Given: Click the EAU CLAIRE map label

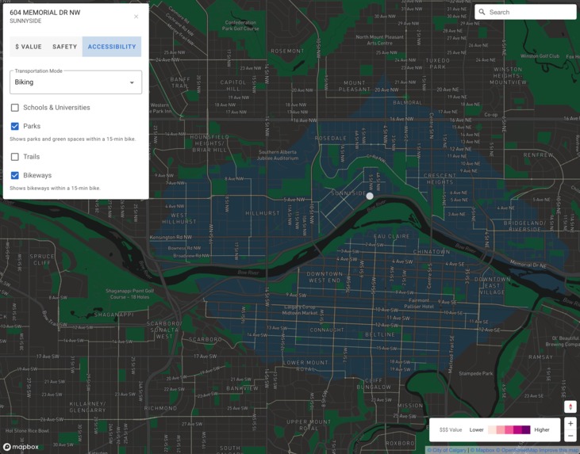Looking at the screenshot, I should (x=391, y=236).
